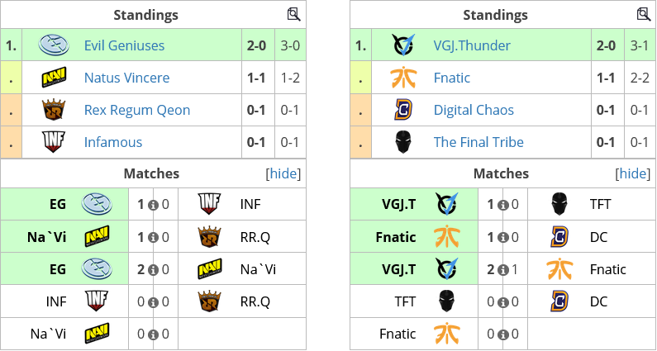
Task: Collapse right group matches via the hide toggle
Action: (633, 173)
